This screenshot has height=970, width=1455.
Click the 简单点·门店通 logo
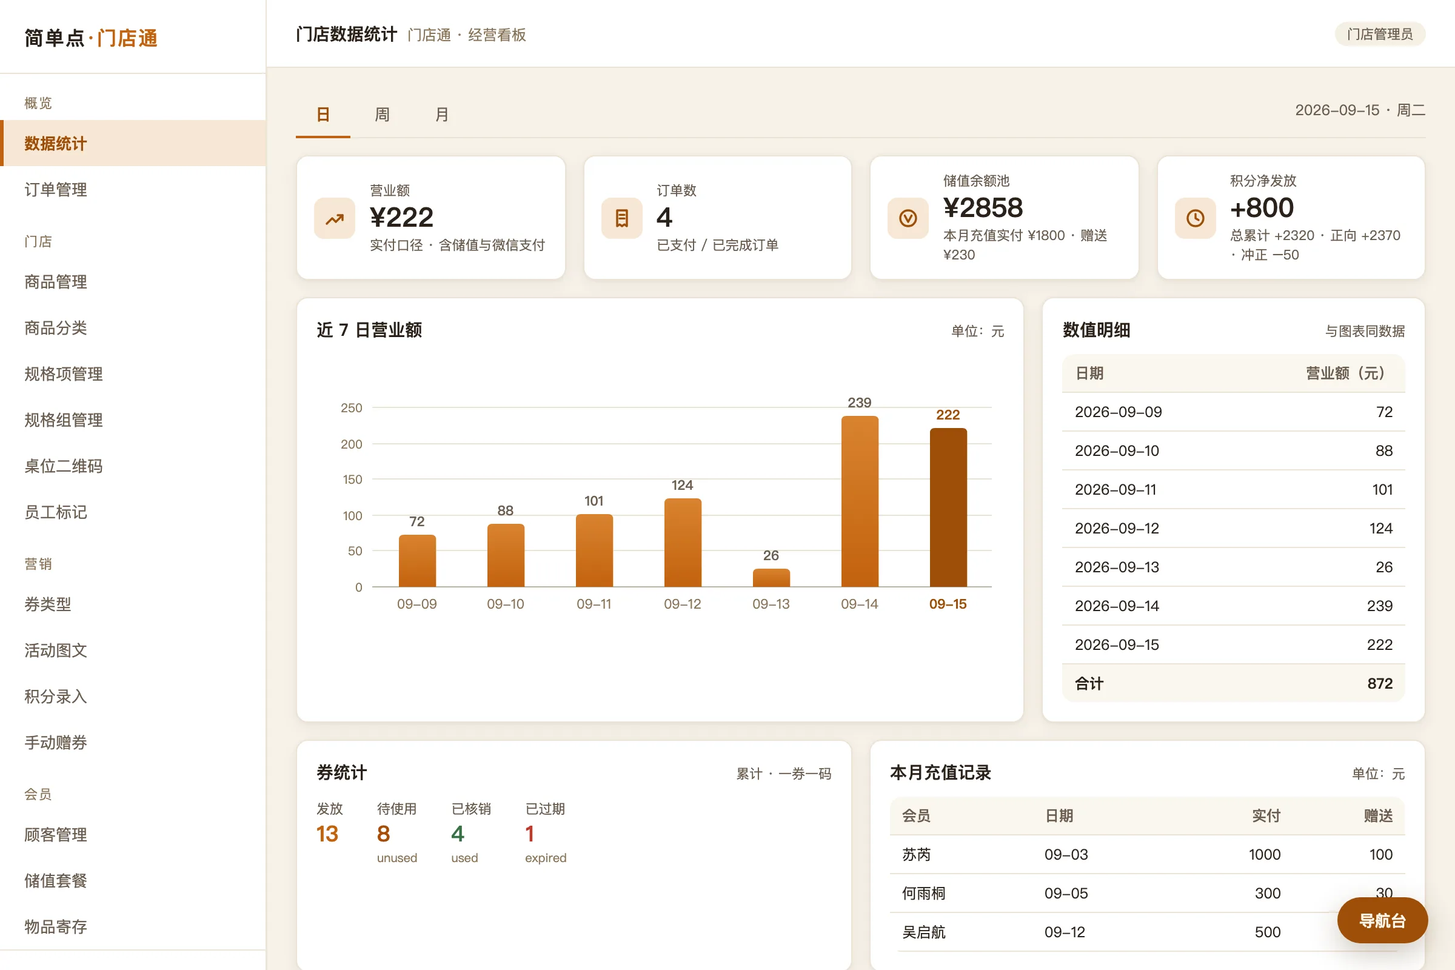coord(91,38)
